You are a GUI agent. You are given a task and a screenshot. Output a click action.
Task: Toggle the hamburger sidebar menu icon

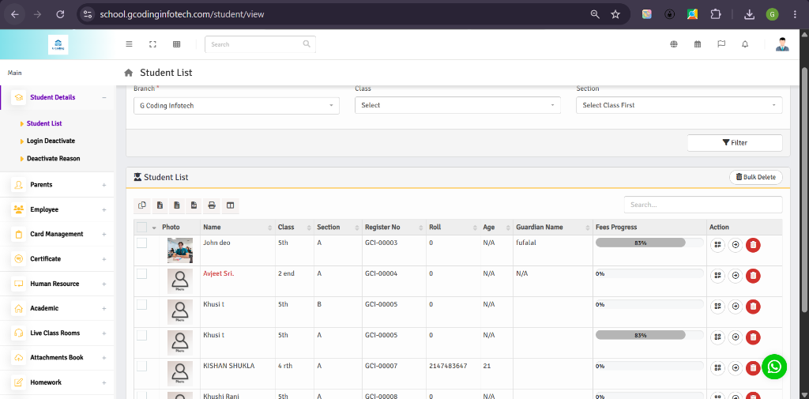[129, 44]
